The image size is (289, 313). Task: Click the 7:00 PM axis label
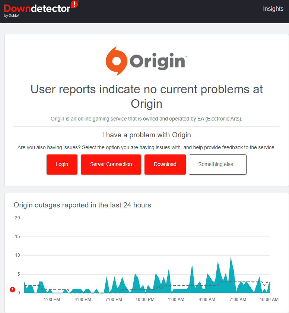coord(114,300)
